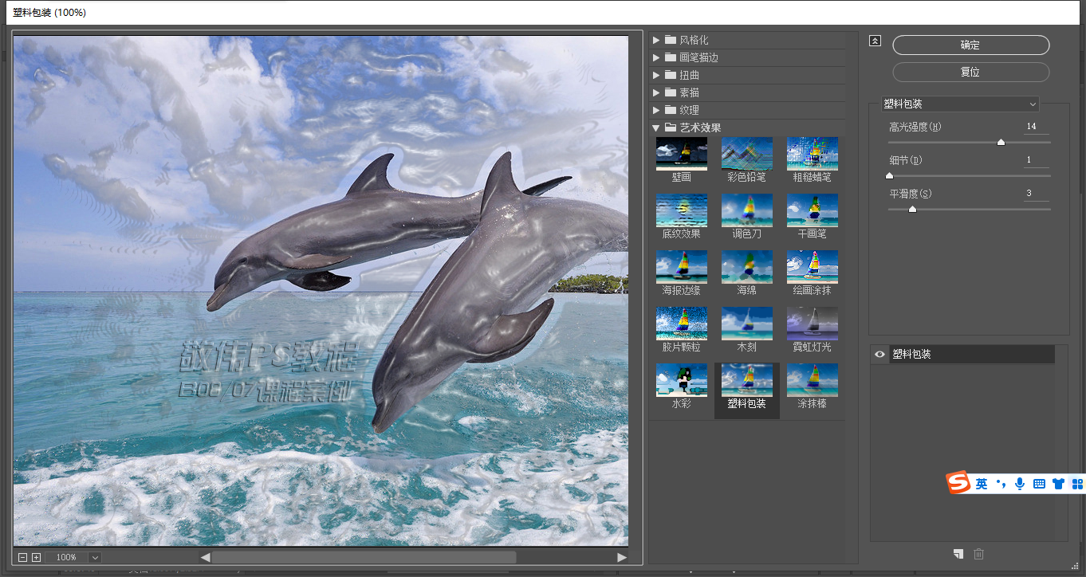Select the 木刻 filter thumbnail

point(746,324)
